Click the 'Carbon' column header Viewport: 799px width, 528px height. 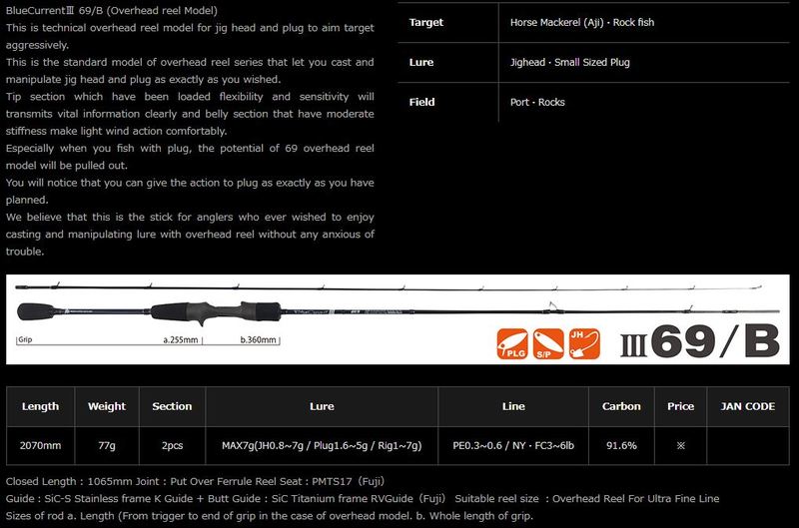(x=621, y=406)
